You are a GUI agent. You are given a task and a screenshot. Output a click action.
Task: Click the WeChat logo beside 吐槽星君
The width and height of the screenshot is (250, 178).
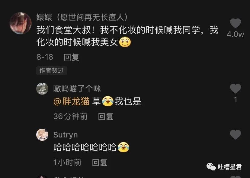(211, 167)
